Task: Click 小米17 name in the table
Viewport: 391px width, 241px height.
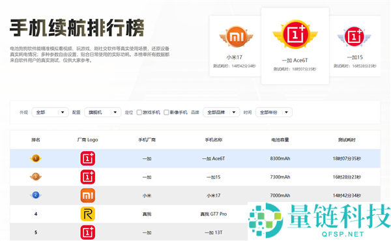Action: [214, 195]
